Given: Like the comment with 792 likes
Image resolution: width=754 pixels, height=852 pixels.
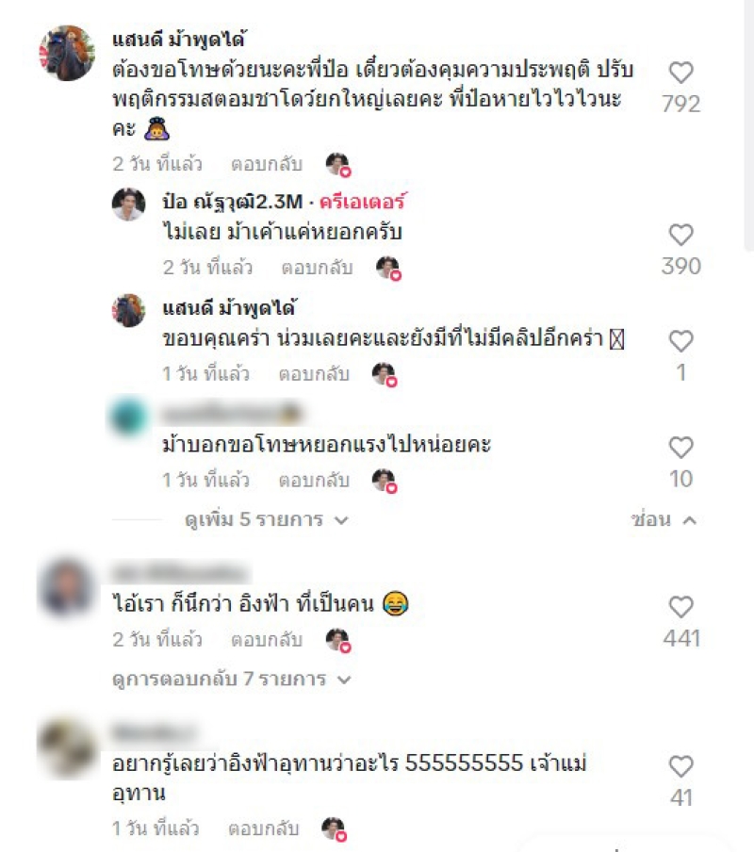Looking at the screenshot, I should pos(680,73).
